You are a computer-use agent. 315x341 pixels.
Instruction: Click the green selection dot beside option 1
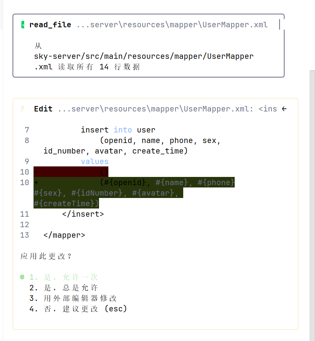point(22,277)
